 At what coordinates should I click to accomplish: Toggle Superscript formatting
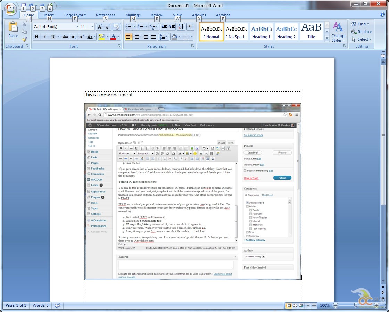[82, 37]
